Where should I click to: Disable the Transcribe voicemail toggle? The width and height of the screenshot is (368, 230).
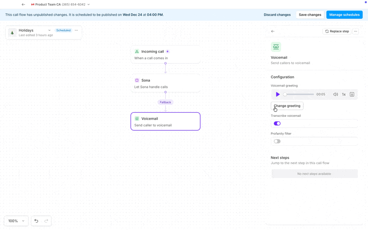[277, 123]
